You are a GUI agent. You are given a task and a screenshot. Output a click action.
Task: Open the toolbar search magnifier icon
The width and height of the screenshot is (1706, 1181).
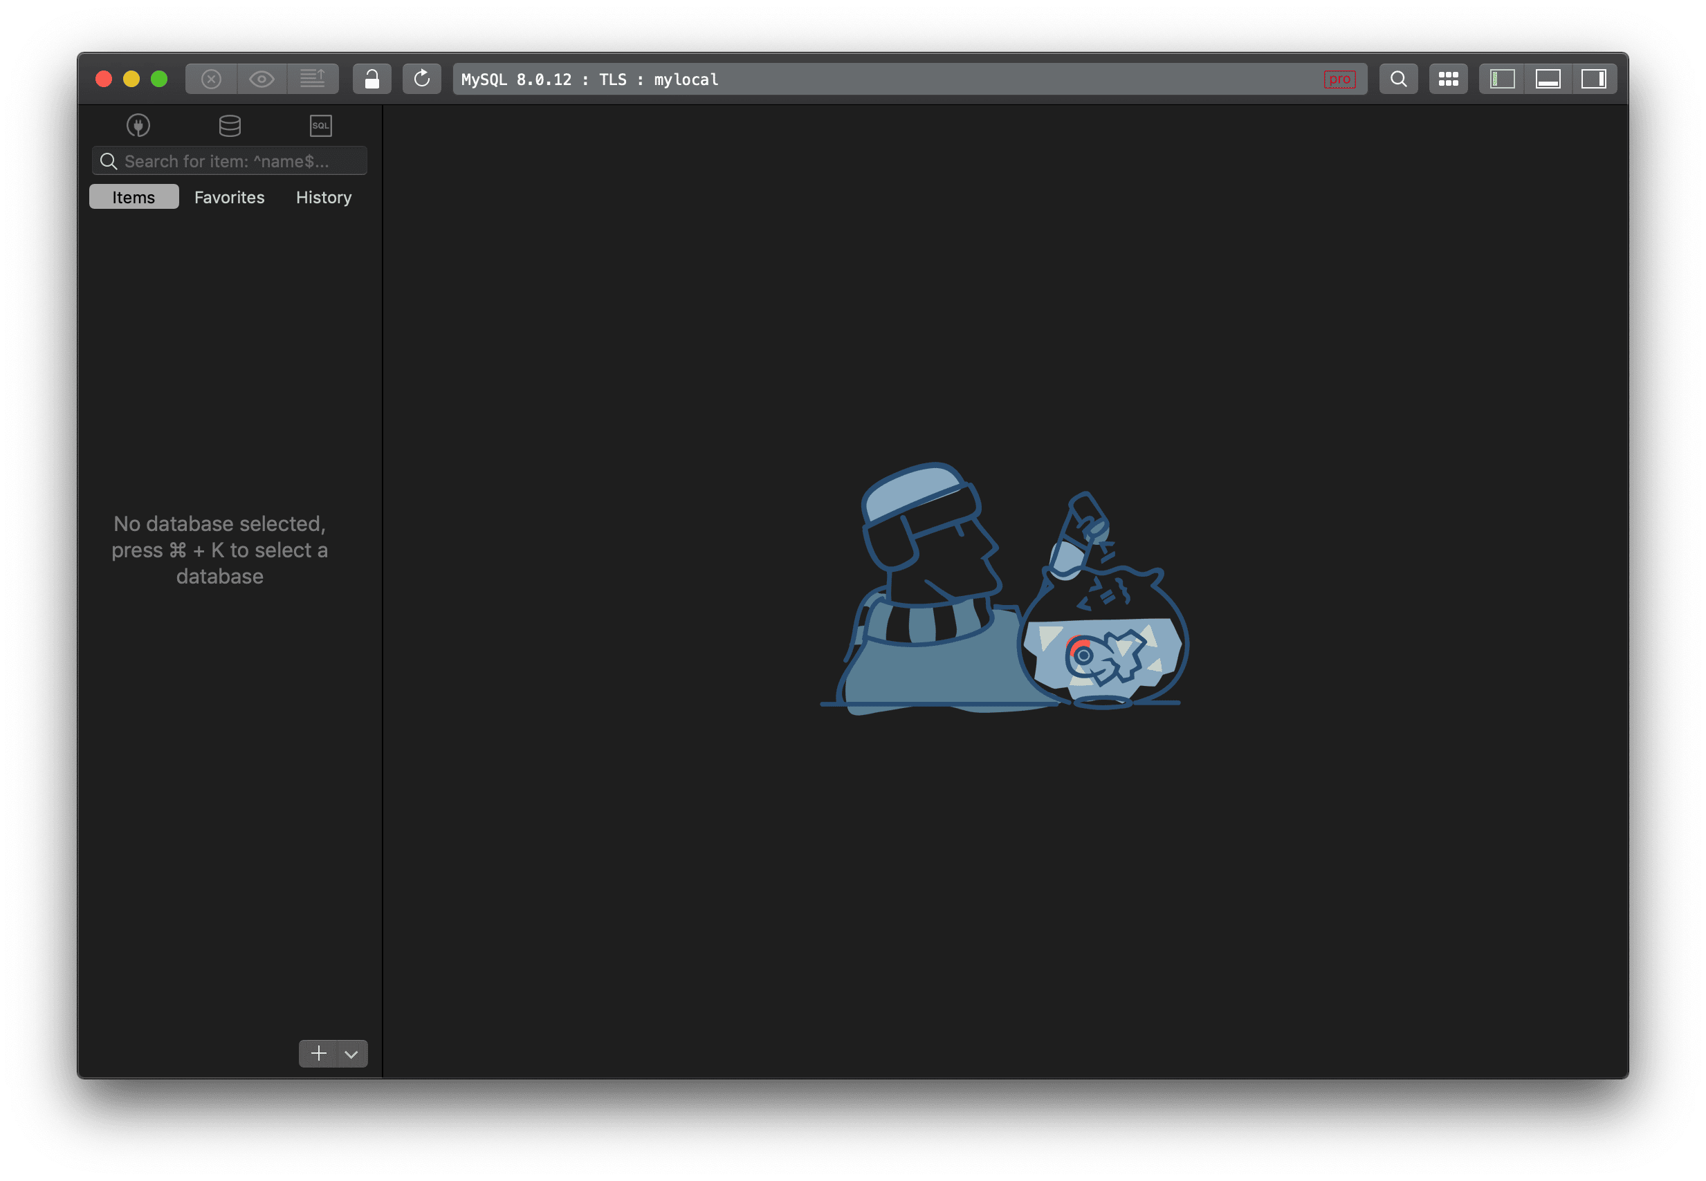pyautogui.click(x=1398, y=80)
